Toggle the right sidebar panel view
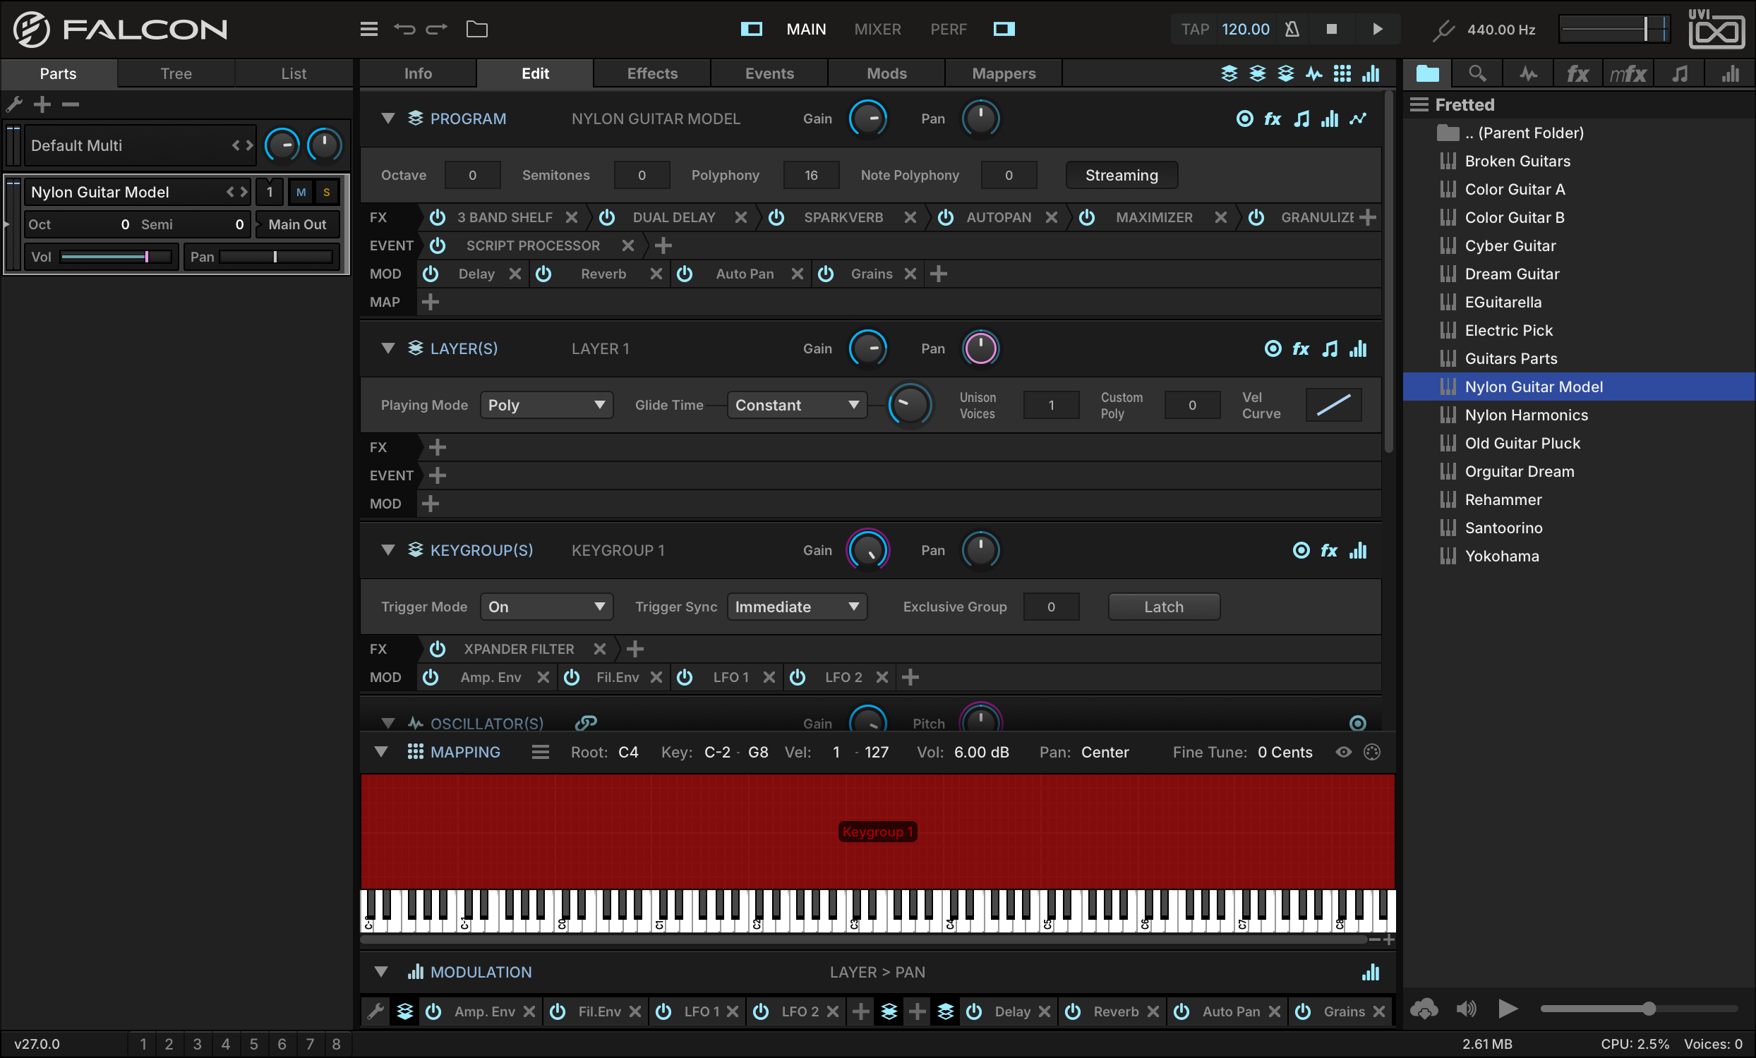Image resolution: width=1756 pixels, height=1058 pixels. click(x=1004, y=29)
